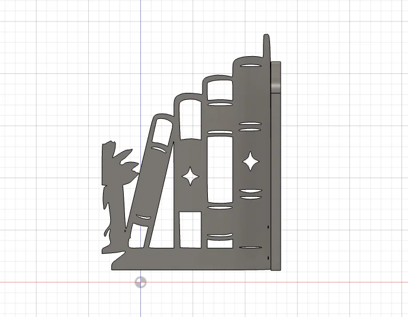Select the vertical back plate of bookend
Image resolution: width=408 pixels, height=317 pixels.
coord(276,166)
